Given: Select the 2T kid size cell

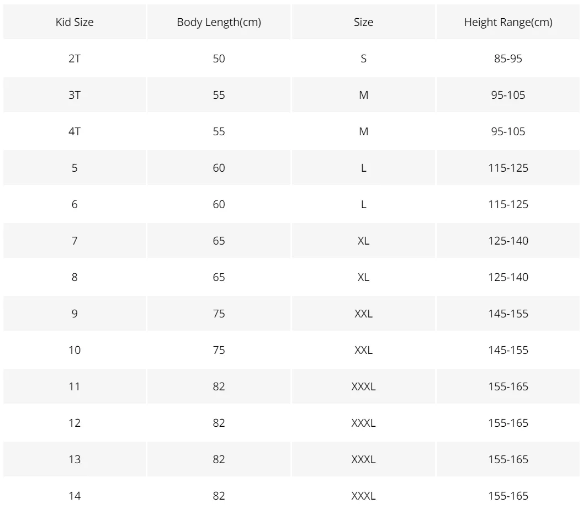Looking at the screenshot, I should (75, 59).
